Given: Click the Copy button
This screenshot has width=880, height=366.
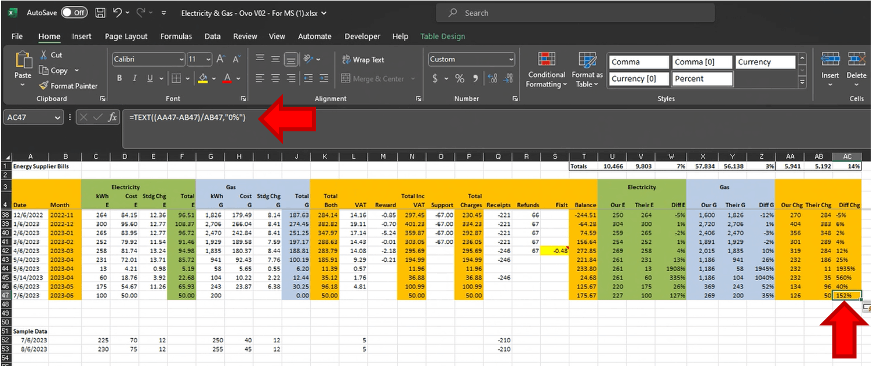Looking at the screenshot, I should pyautogui.click(x=53, y=70).
